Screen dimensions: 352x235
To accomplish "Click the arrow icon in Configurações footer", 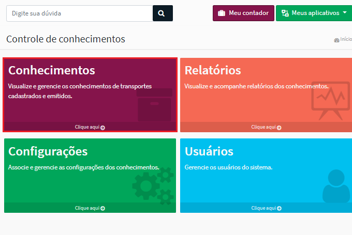I will (x=103, y=208).
